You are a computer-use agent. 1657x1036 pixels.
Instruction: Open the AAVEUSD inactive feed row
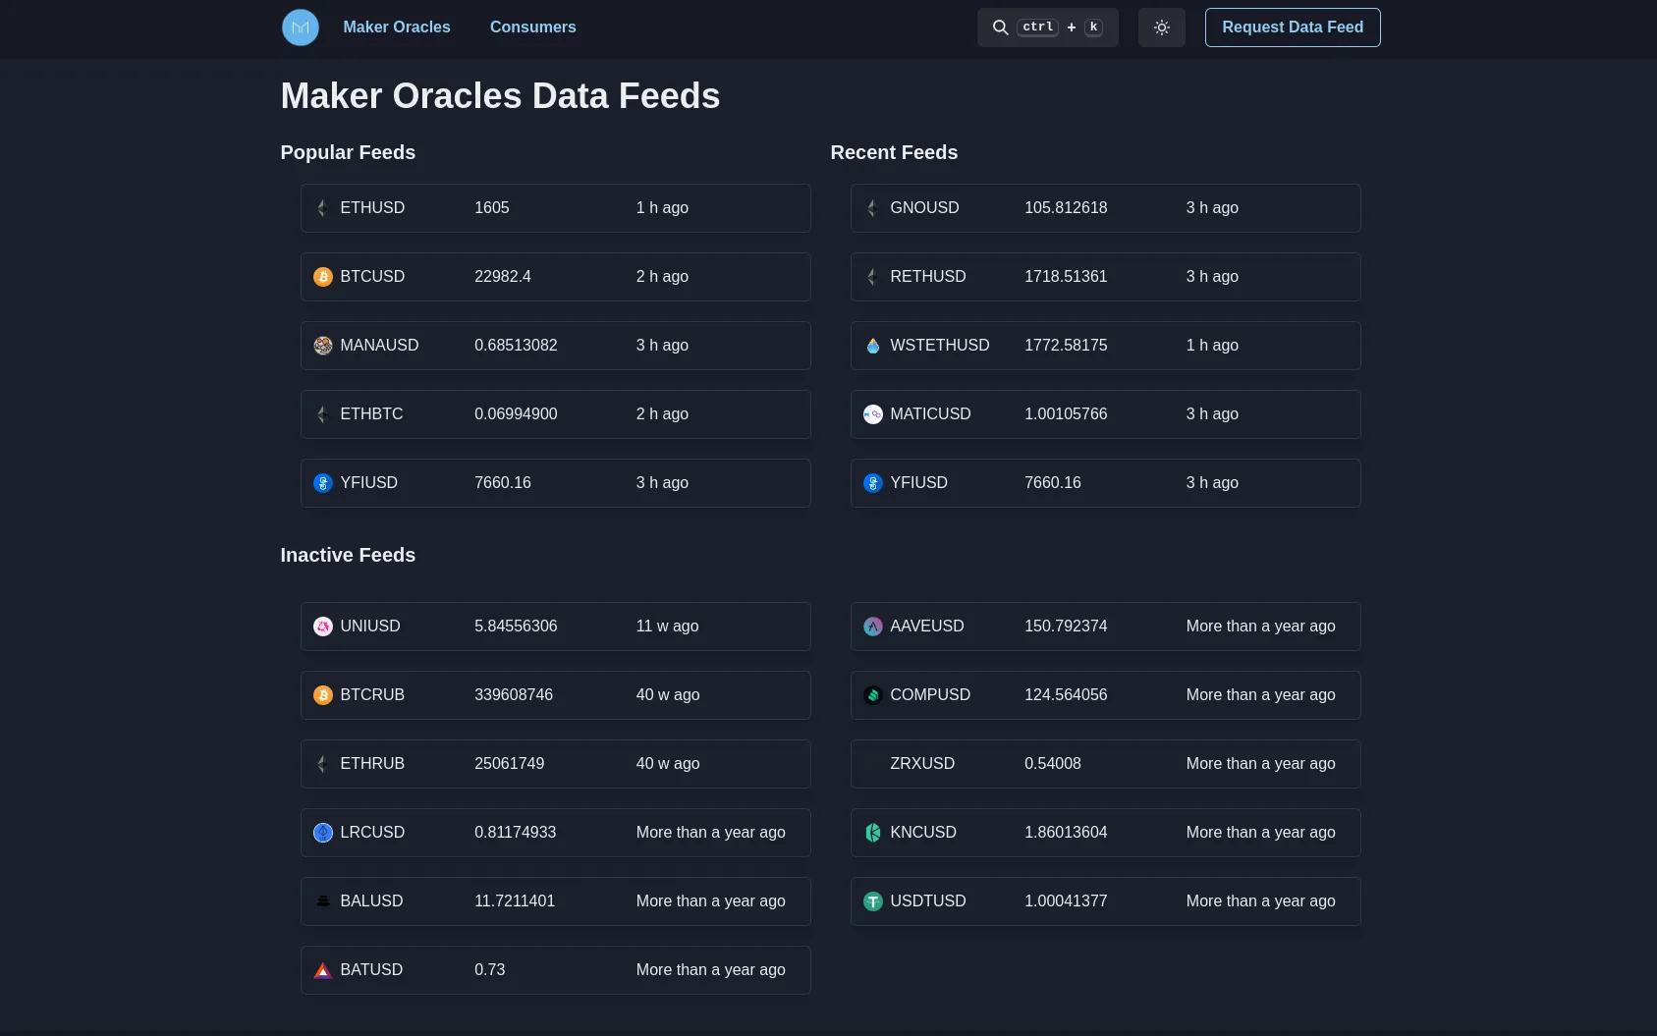coord(1105,627)
